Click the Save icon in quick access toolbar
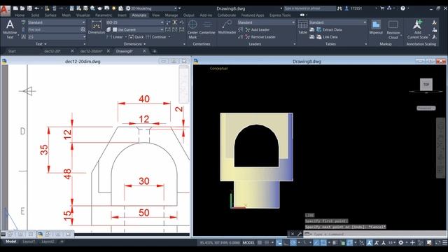The image size is (448, 252). [x=29, y=8]
